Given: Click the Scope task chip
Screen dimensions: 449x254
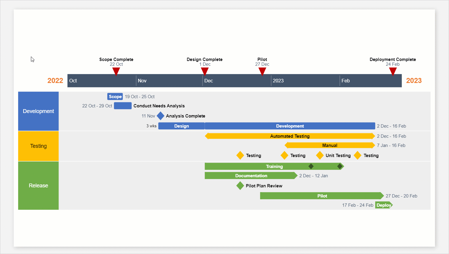Looking at the screenshot, I should click(115, 96).
